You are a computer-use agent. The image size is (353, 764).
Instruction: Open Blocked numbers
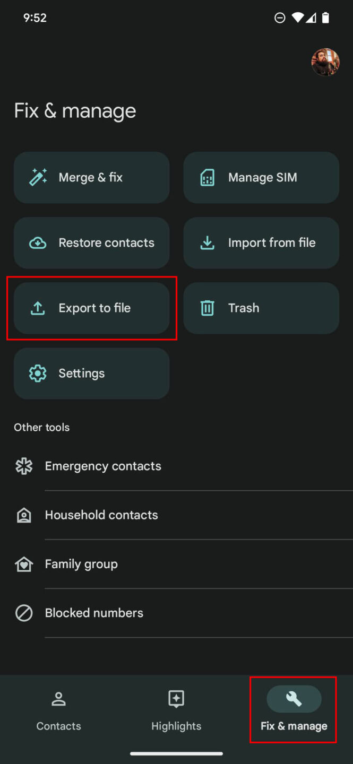[94, 613]
